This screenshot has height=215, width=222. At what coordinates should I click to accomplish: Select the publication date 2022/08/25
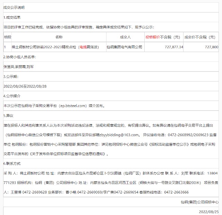[209, 212]
